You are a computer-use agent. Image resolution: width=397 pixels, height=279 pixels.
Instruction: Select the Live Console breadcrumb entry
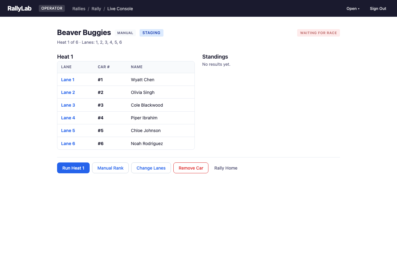[120, 9]
